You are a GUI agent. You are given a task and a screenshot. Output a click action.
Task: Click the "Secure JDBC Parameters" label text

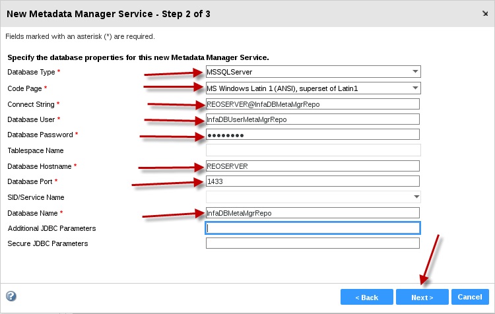pyautogui.click(x=48, y=243)
